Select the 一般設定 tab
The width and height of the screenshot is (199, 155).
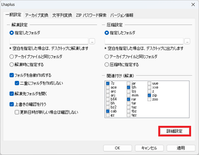point(13,15)
